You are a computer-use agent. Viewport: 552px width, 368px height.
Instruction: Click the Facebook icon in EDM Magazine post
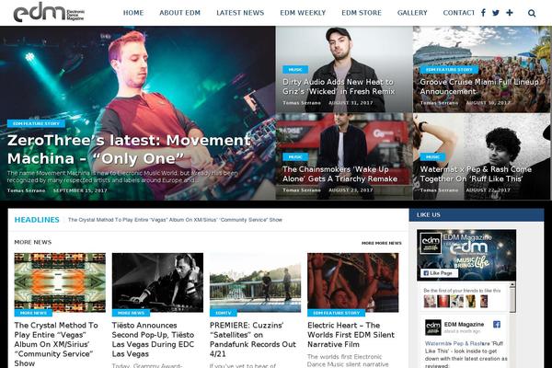pos(497,325)
